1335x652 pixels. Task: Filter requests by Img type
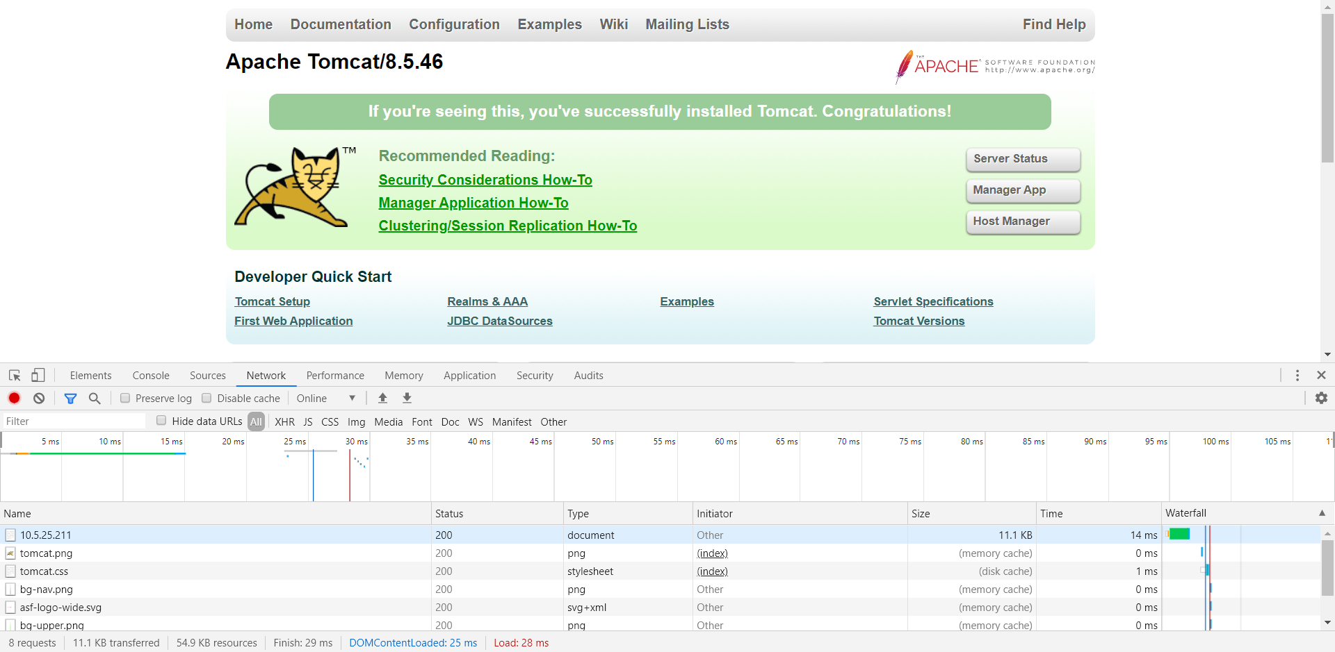click(356, 421)
